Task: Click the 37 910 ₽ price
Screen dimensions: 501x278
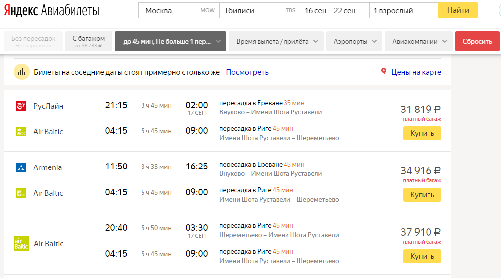Action: pos(421,232)
